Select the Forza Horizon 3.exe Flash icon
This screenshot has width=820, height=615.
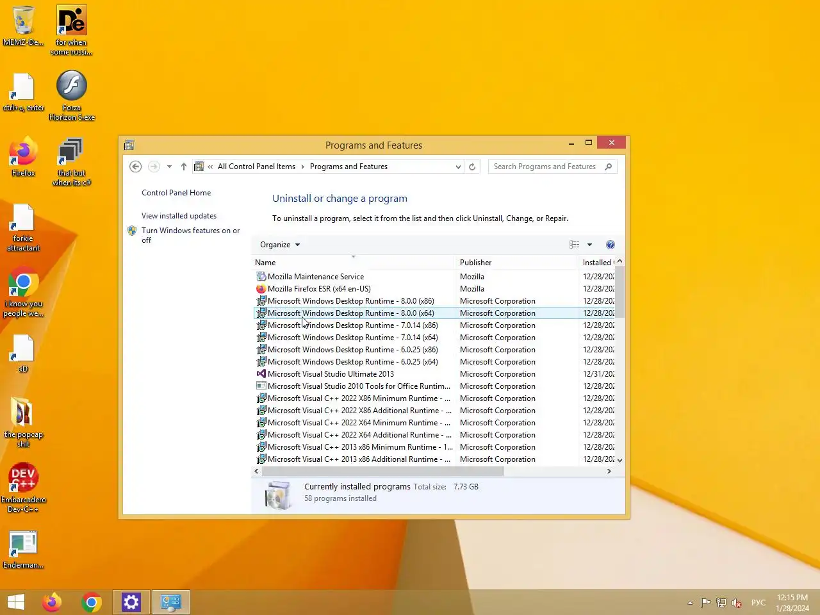[72, 95]
